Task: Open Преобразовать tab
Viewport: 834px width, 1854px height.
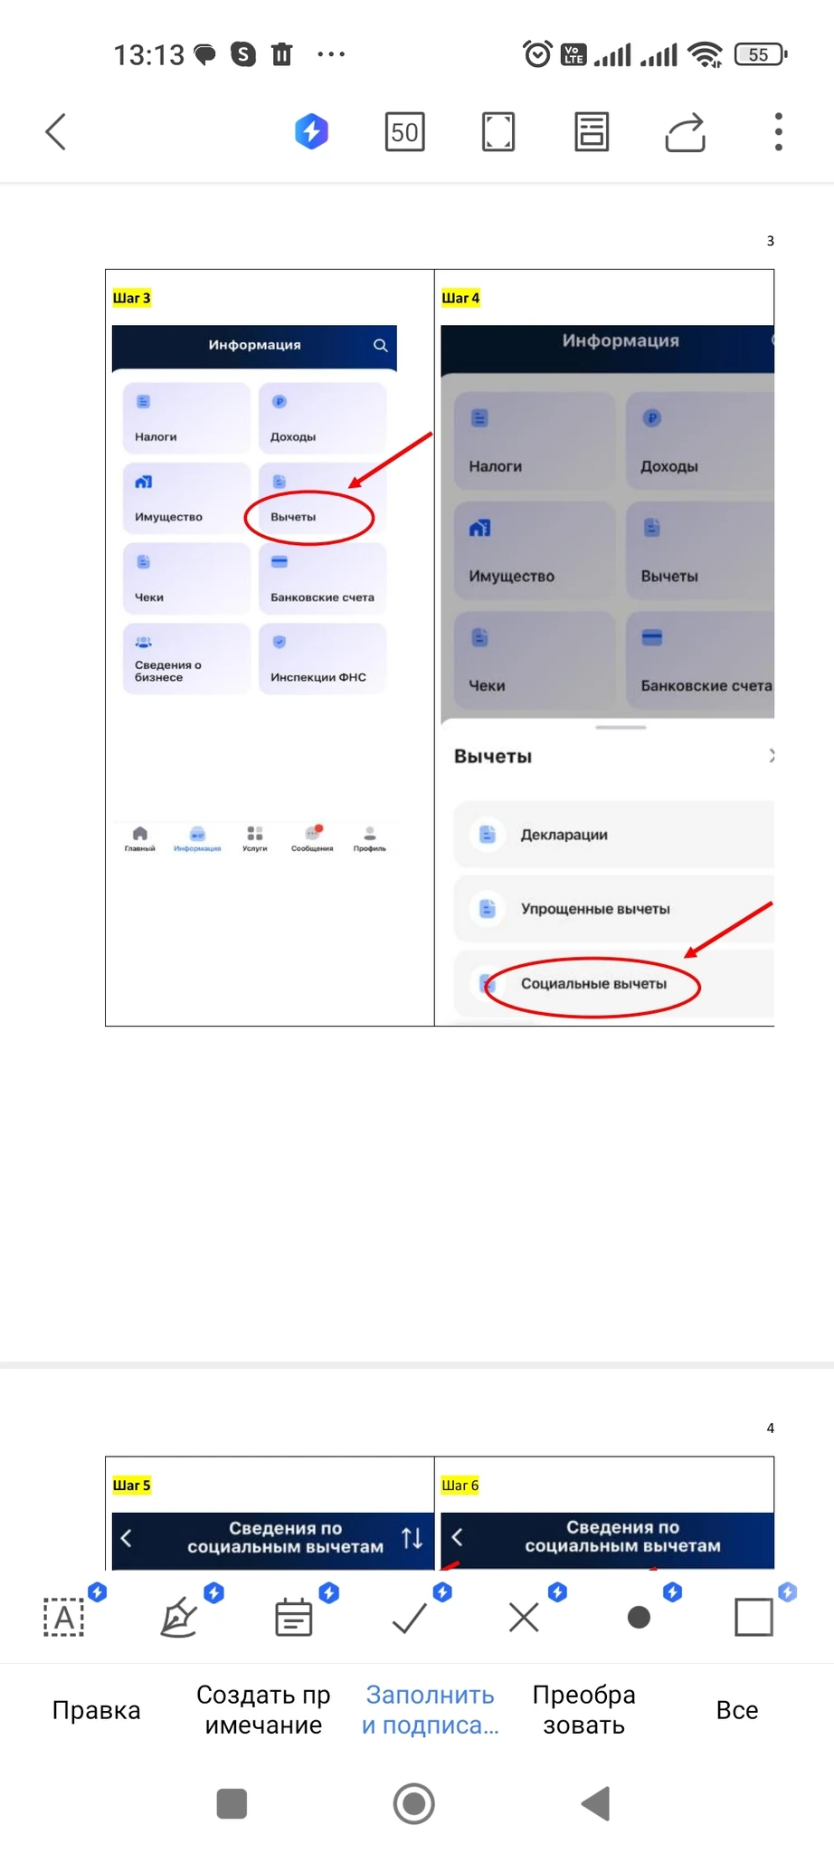Action: (584, 1710)
